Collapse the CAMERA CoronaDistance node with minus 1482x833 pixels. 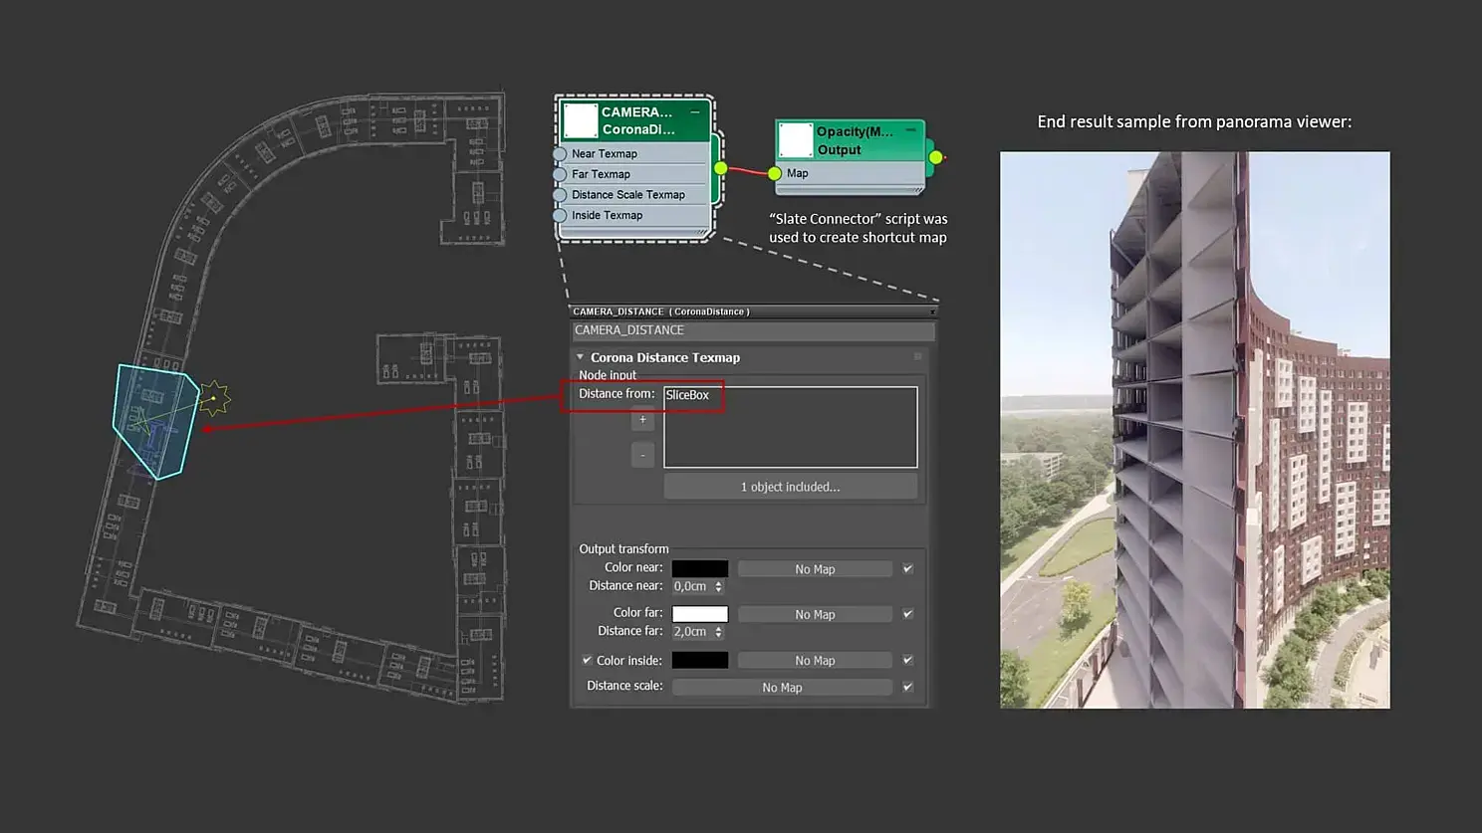pyautogui.click(x=695, y=112)
